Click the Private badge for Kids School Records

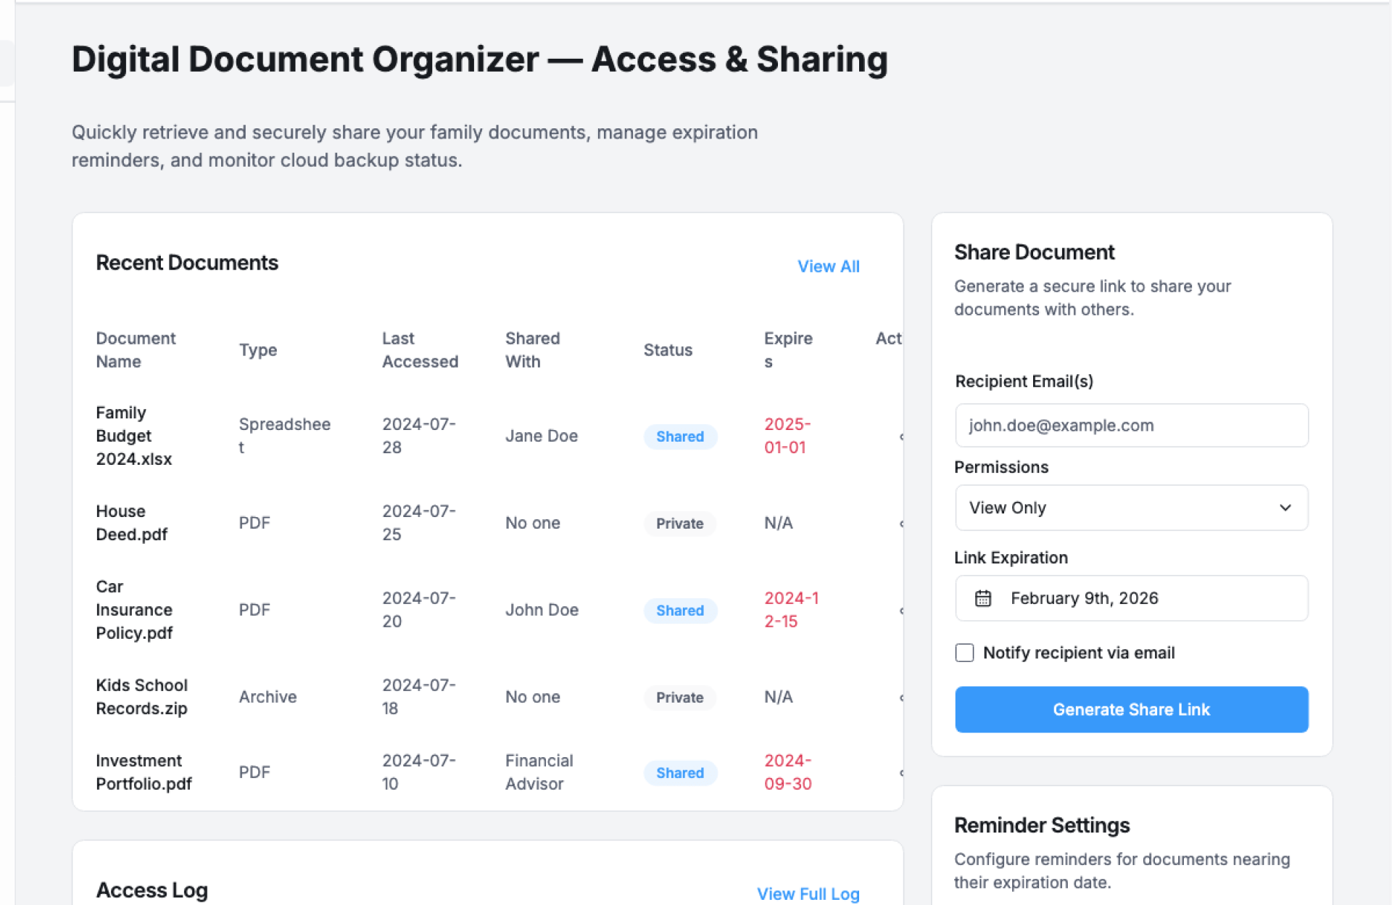679,698
